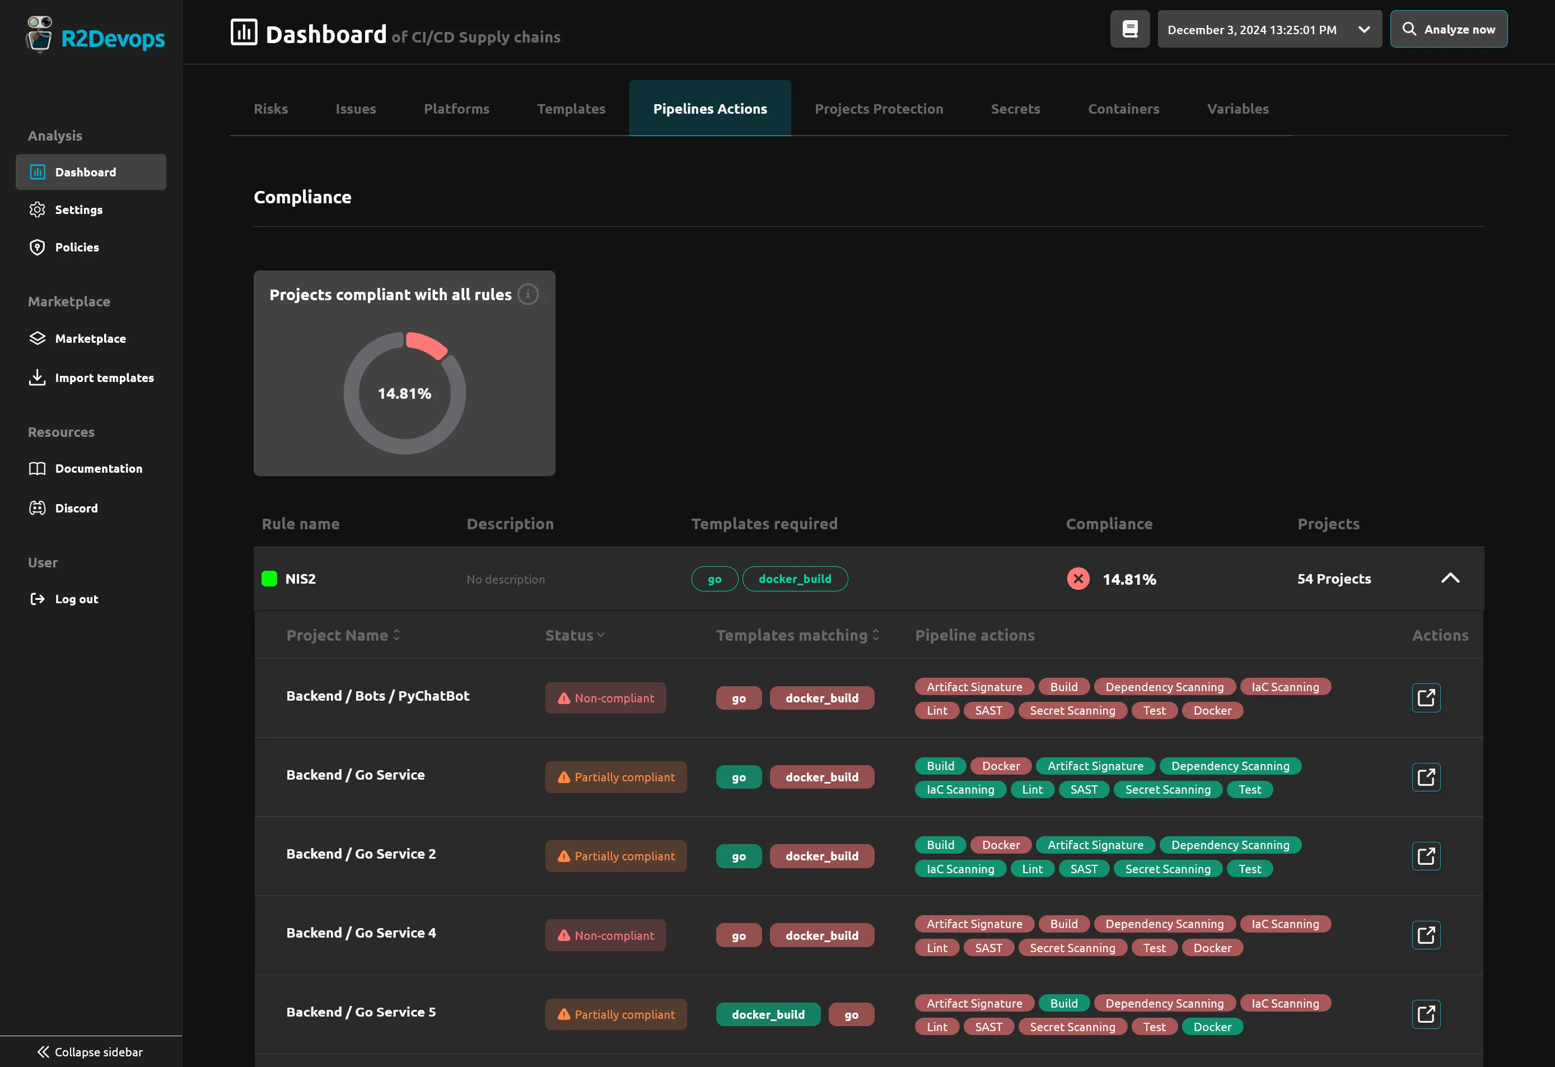Image resolution: width=1555 pixels, height=1067 pixels.
Task: Open Settings via the gear icon
Action: pyautogui.click(x=38, y=209)
